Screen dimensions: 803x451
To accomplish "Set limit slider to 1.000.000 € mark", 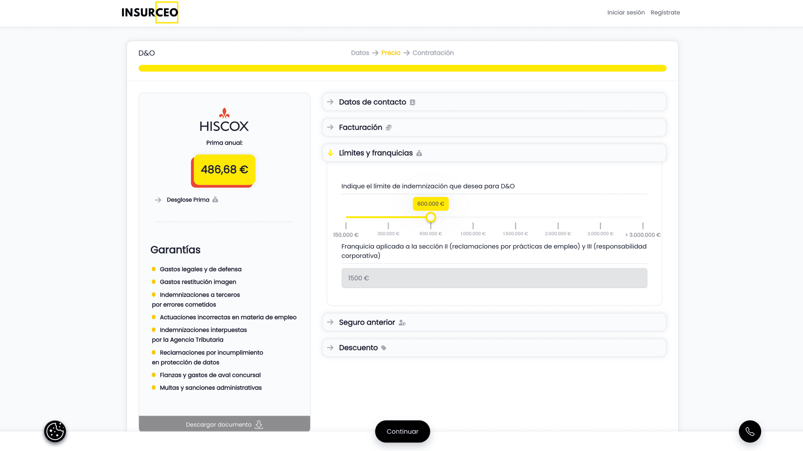I will pyautogui.click(x=473, y=217).
